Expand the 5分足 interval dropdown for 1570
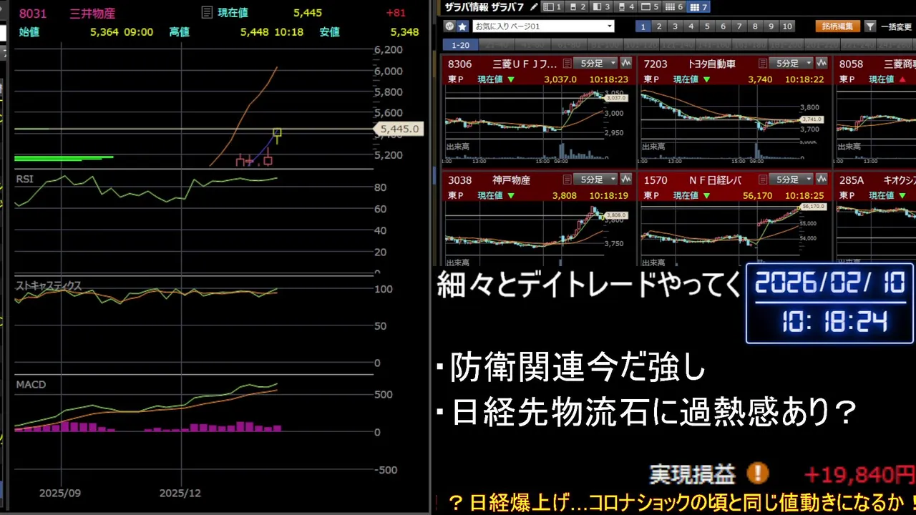 point(792,180)
